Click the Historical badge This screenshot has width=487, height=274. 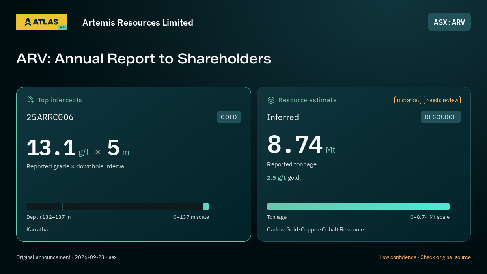coord(408,100)
